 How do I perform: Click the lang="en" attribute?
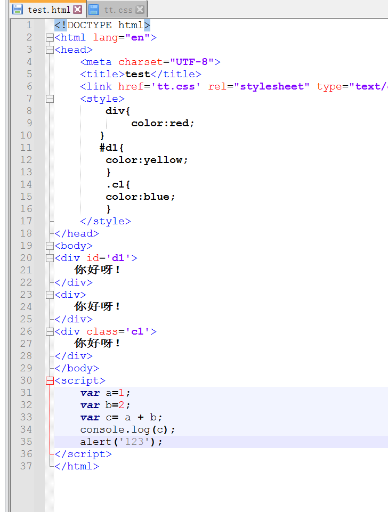pyautogui.click(x=122, y=37)
